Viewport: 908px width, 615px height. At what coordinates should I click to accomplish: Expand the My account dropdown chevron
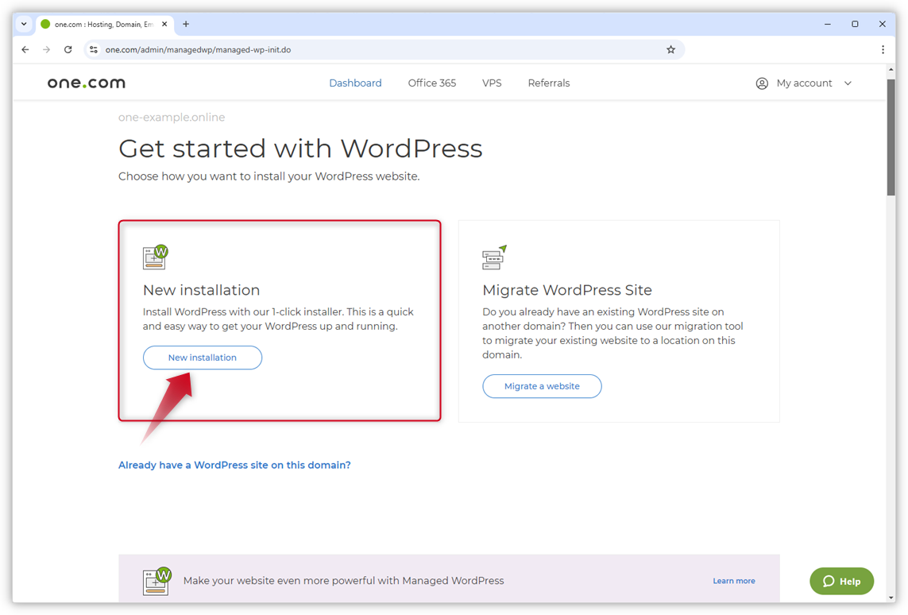click(x=848, y=83)
